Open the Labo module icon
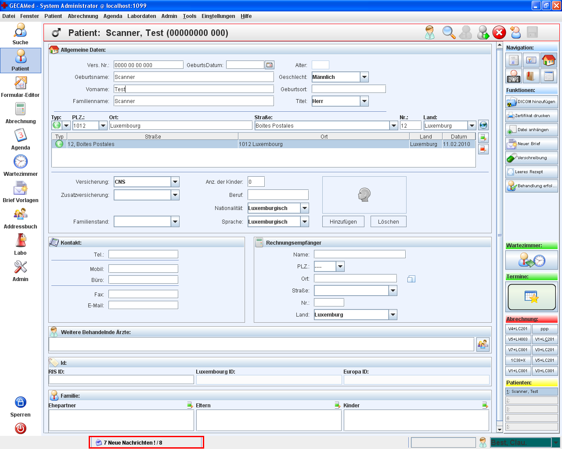The width and height of the screenshot is (562, 449). (20, 241)
